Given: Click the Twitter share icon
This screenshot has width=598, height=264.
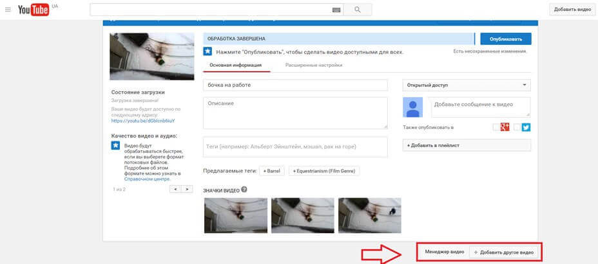Looking at the screenshot, I should point(526,127).
